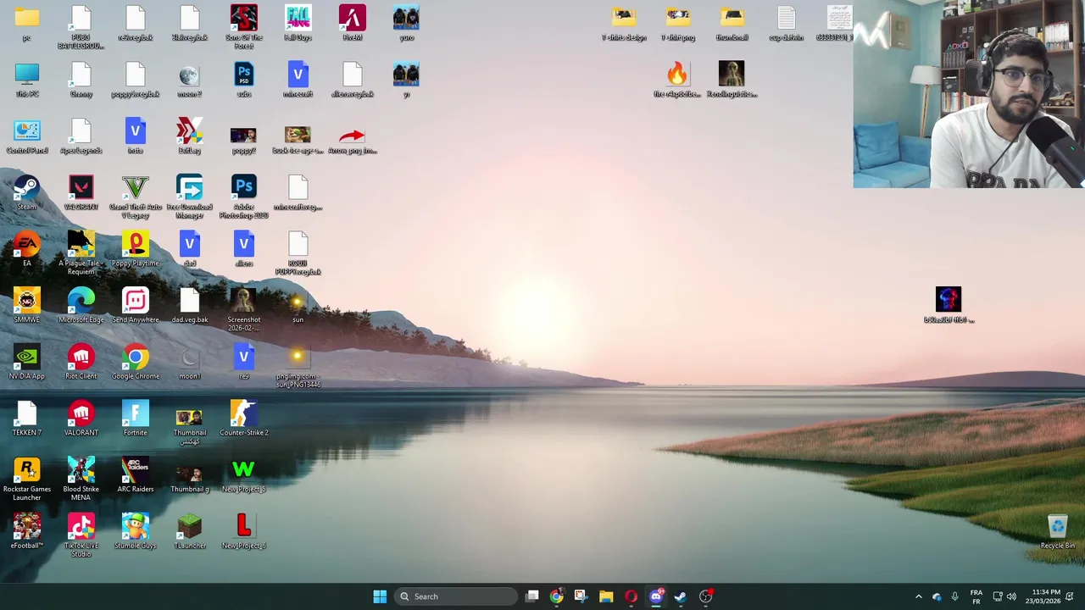Open the EA app desktop shortcut
1085x610 pixels.
click(26, 250)
